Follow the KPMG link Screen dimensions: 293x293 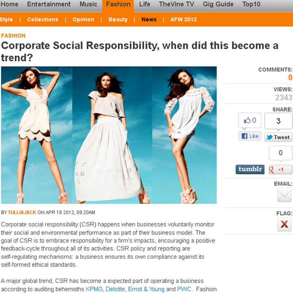pos(94,289)
